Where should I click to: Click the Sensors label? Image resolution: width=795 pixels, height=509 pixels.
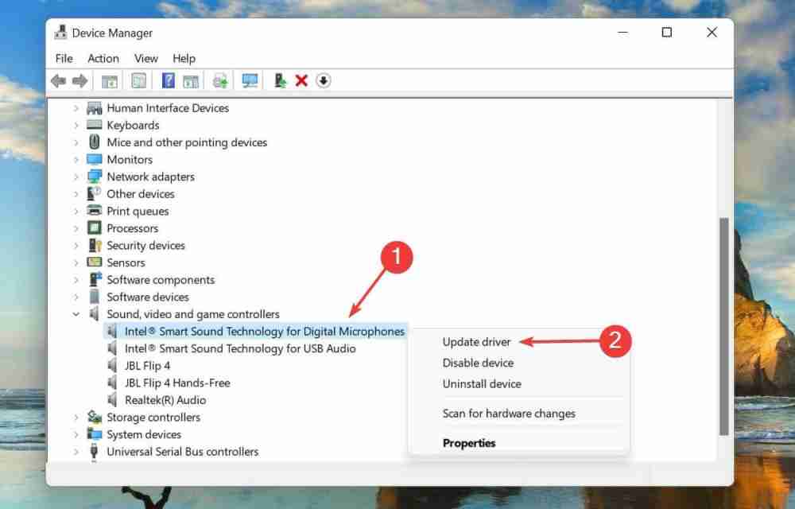126,262
